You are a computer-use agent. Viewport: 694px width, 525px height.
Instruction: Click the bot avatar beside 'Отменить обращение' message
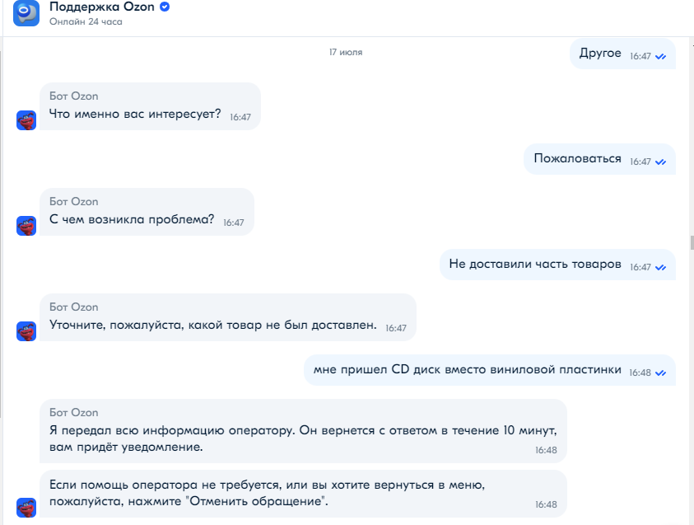(26, 507)
